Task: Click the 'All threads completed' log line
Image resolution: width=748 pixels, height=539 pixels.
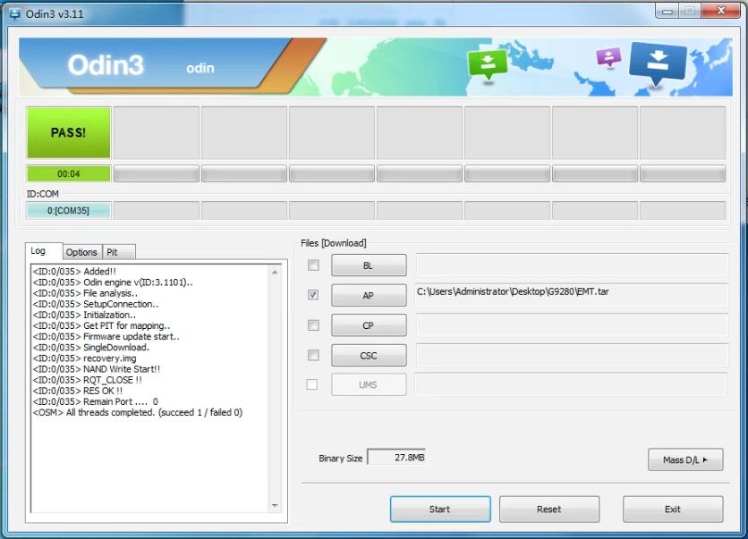Action: [x=138, y=413]
